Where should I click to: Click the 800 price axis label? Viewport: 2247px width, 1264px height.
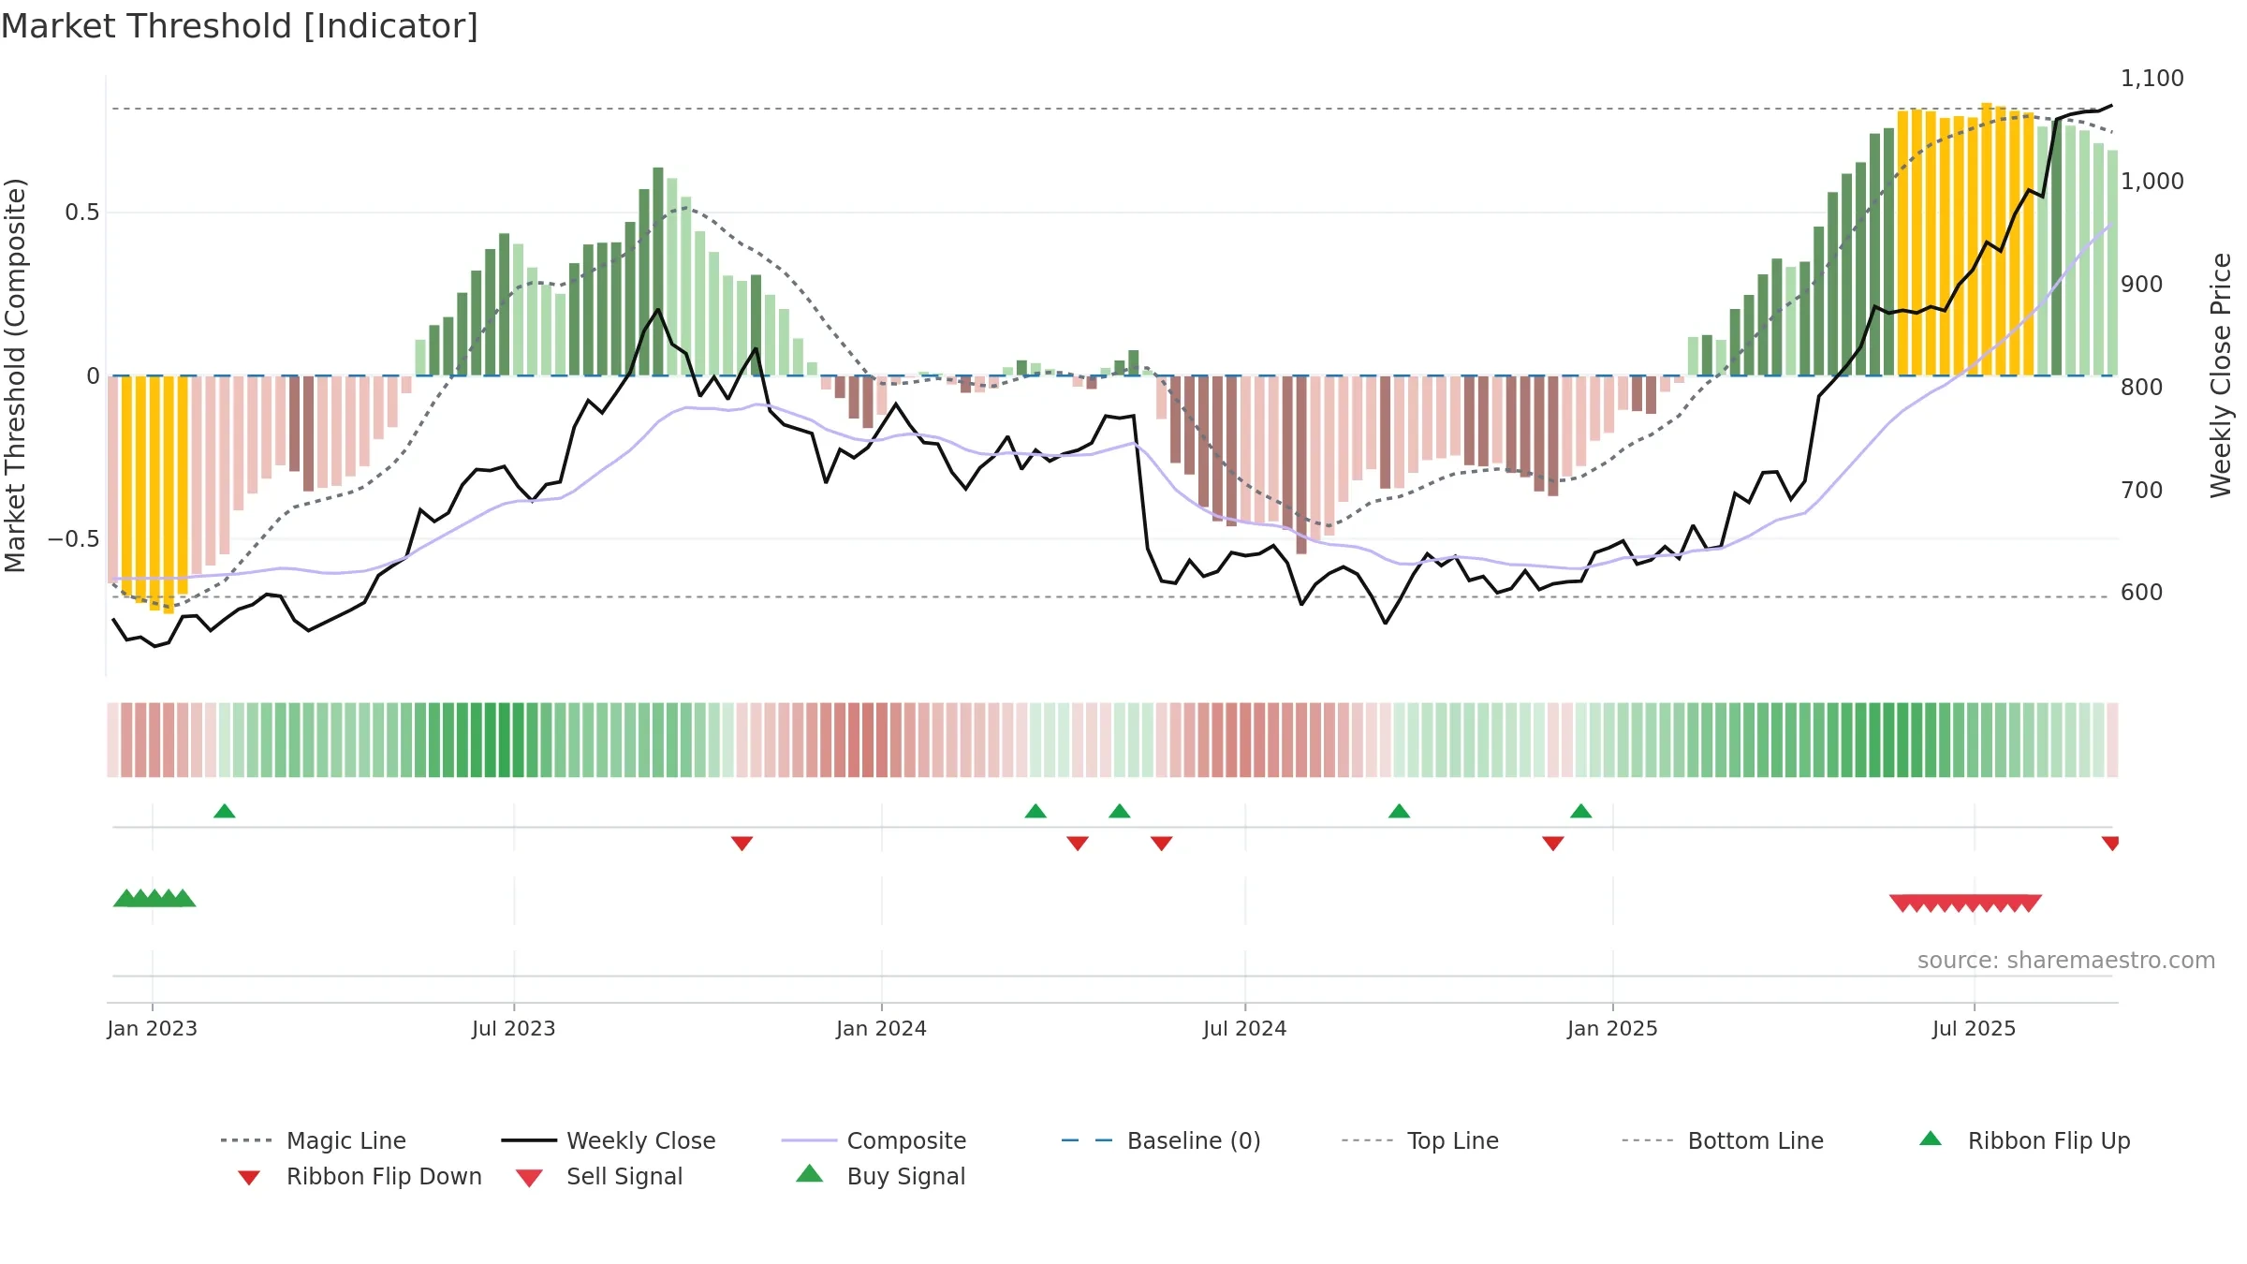[2142, 387]
